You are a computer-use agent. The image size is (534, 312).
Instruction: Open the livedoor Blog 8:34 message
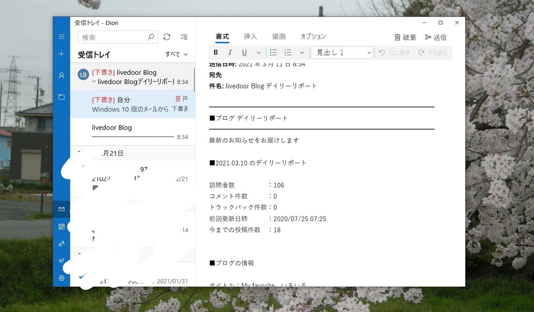(133, 132)
